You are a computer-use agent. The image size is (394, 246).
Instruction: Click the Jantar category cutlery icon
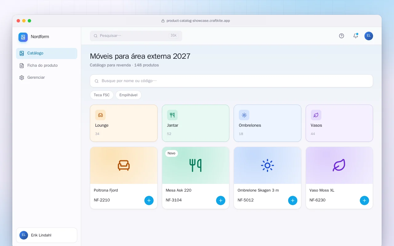pyautogui.click(x=172, y=115)
